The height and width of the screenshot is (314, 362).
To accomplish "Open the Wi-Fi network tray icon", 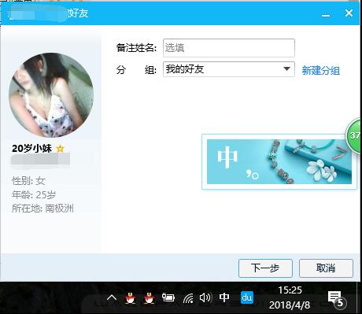I will [x=188, y=298].
